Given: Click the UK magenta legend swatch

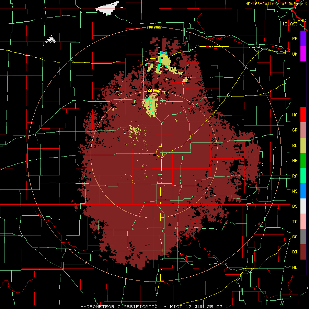Looking at the screenshot, I should click(x=303, y=54).
